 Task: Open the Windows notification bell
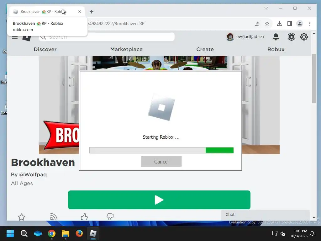click(x=313, y=233)
